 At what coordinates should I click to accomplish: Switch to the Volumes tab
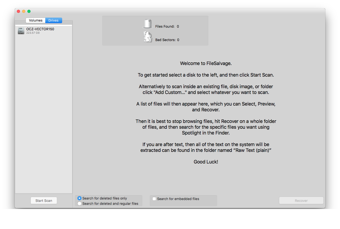[36, 21]
